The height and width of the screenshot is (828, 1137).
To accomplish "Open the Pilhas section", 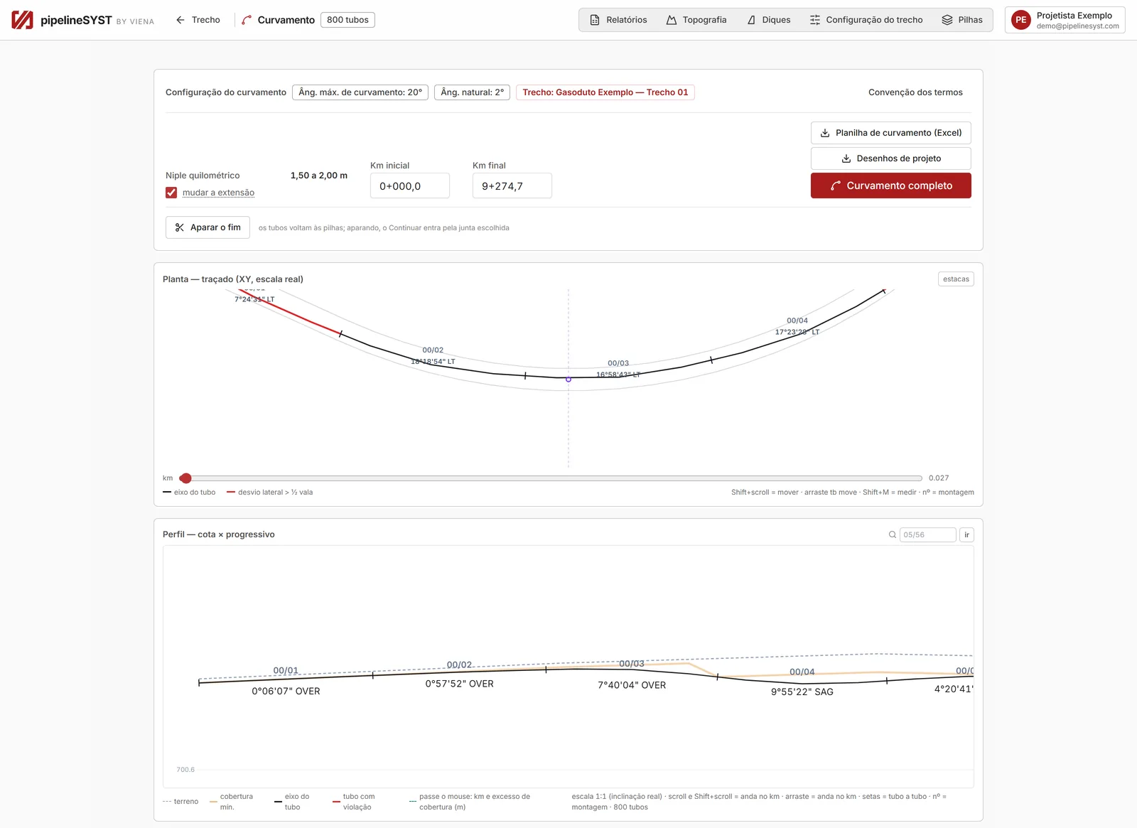I will pyautogui.click(x=962, y=20).
